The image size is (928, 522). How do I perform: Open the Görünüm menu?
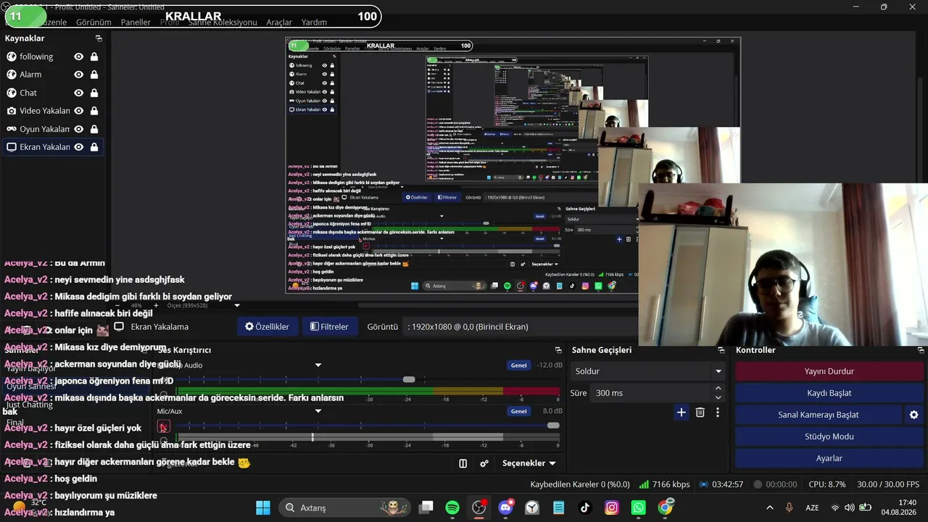tap(94, 22)
